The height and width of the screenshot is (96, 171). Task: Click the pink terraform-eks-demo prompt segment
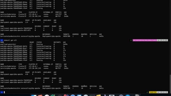(x=145, y=40)
